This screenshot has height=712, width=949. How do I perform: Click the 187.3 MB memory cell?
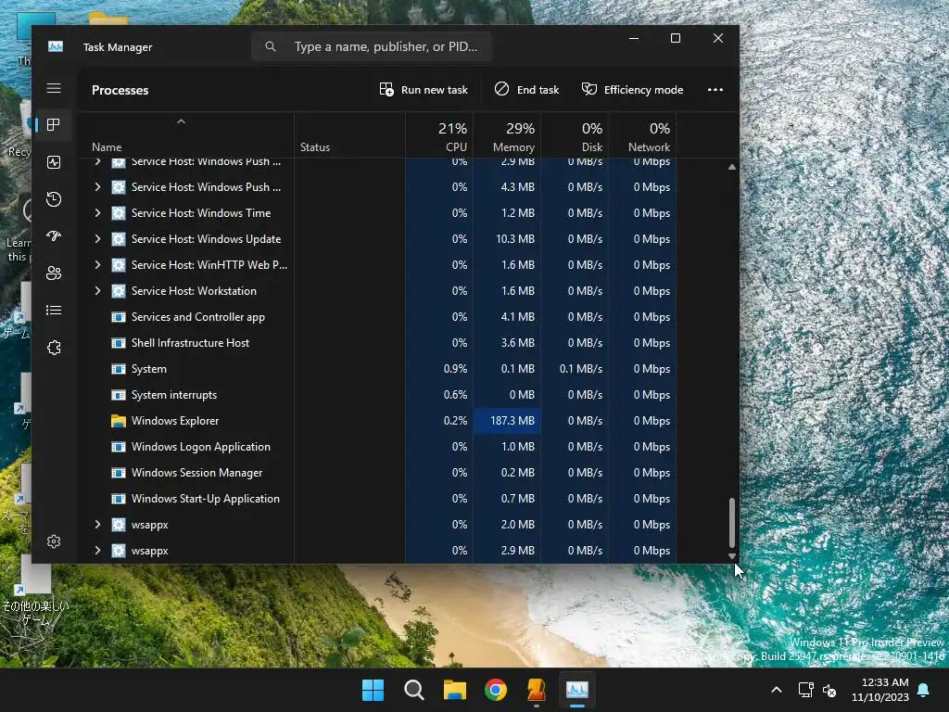tap(507, 421)
